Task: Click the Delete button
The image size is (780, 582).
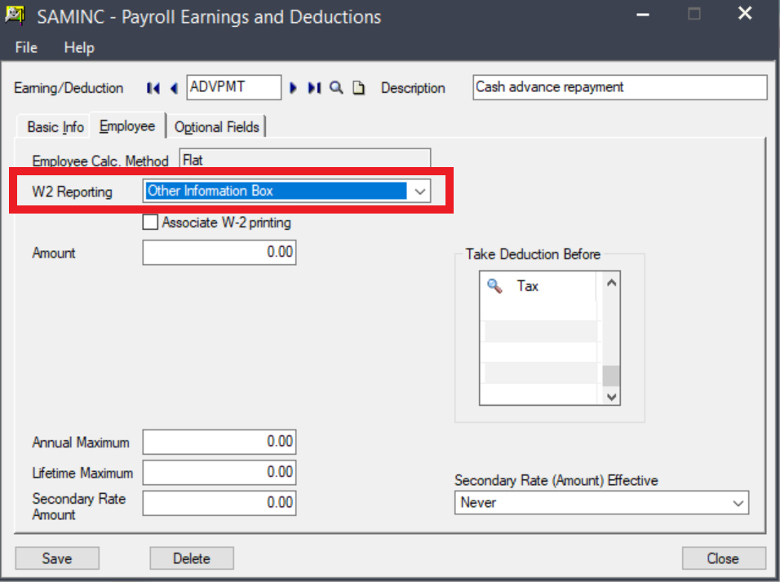Action: point(192,558)
